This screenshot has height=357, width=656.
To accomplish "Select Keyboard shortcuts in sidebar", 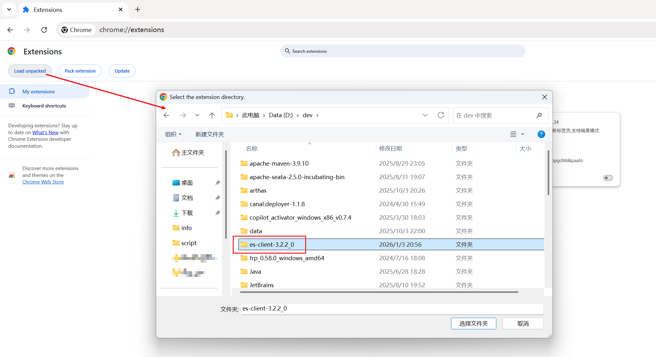I will pyautogui.click(x=44, y=106).
